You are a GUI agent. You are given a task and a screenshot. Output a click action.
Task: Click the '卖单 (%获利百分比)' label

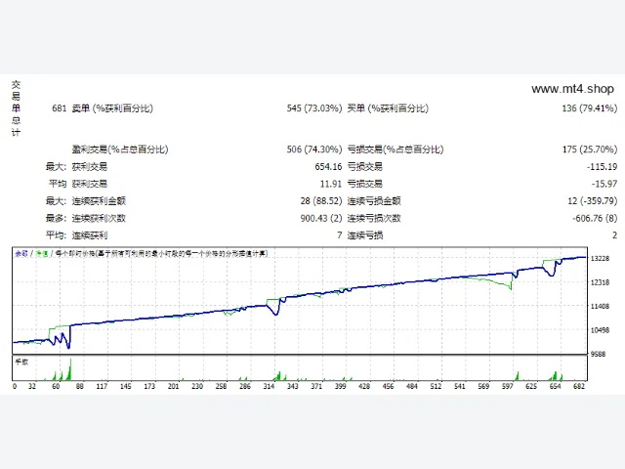pos(112,108)
